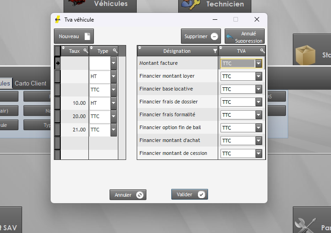Viewport: 331px width, 233px height.
Task: Click the filter funnel icon in Désignation header
Action: click(215, 51)
